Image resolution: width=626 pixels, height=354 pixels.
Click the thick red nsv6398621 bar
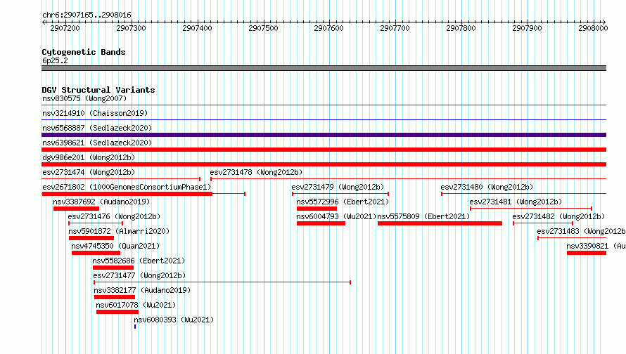click(324, 150)
